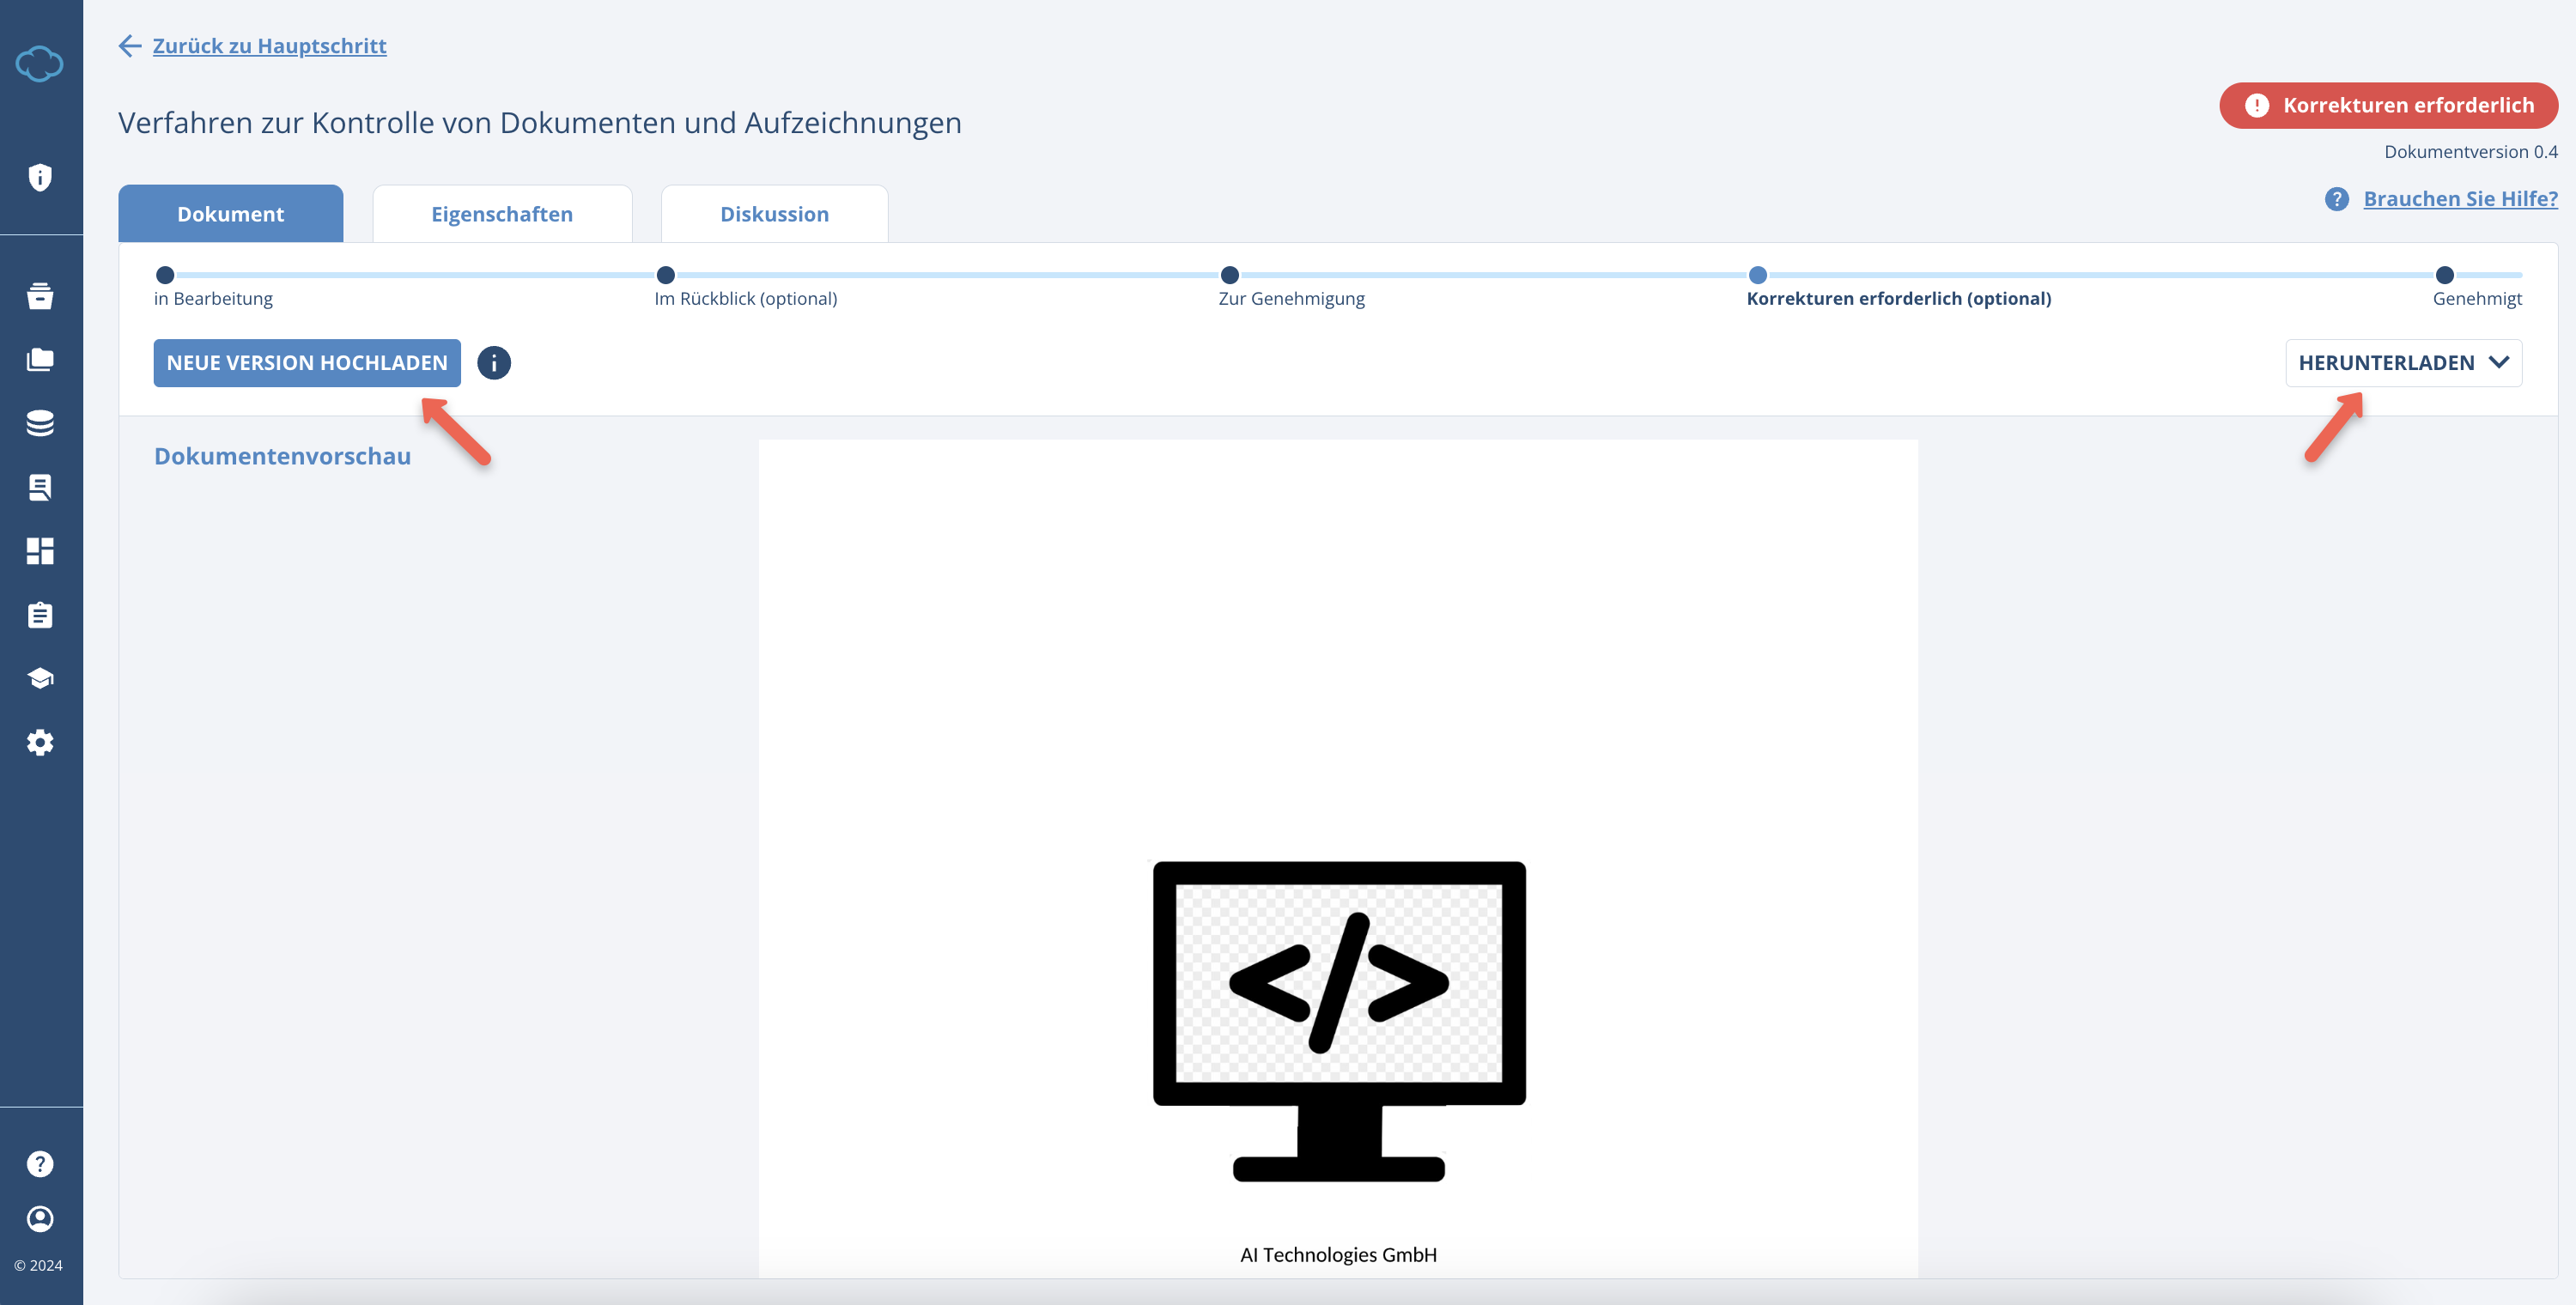
Task: Open the user profile icon in sidebar
Action: (40, 1219)
